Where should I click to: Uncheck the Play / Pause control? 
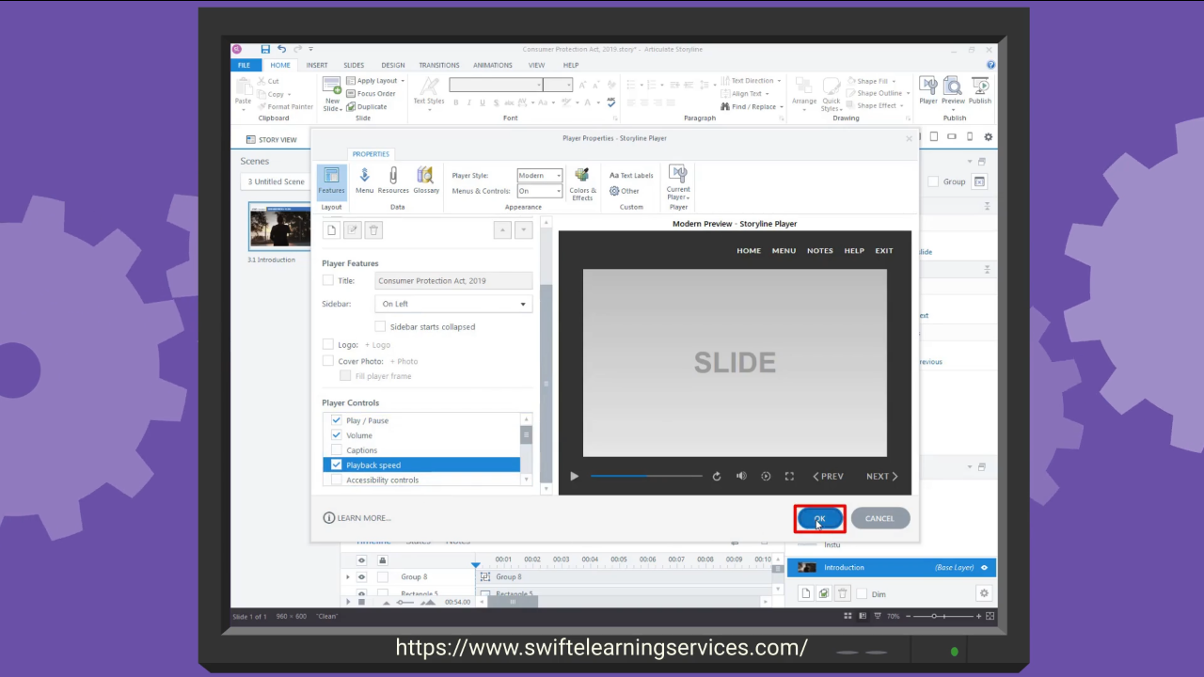tap(337, 420)
